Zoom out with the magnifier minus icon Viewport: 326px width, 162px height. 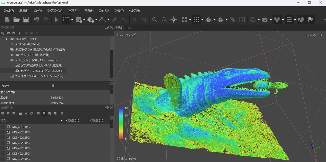tap(164, 20)
